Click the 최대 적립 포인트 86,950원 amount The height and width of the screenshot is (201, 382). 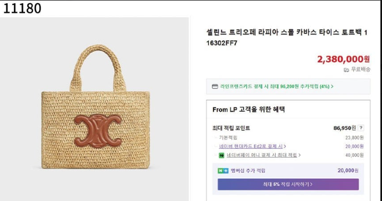pos(344,128)
